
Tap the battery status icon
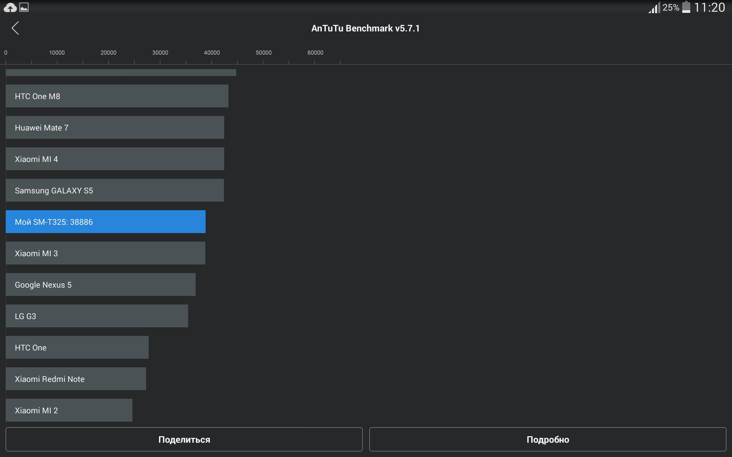coord(686,7)
